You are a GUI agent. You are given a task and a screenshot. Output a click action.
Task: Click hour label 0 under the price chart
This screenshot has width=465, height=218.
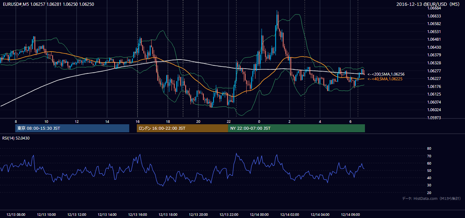(x=259, y=121)
